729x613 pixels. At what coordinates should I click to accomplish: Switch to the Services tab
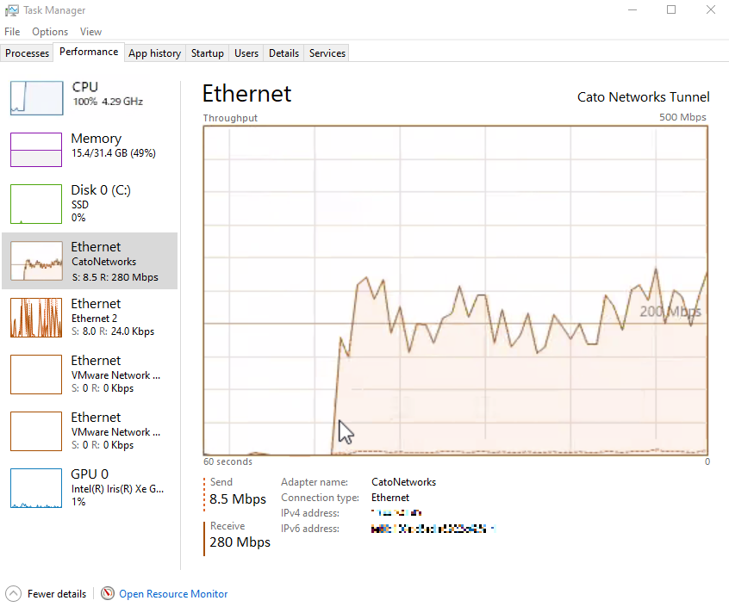coord(327,53)
